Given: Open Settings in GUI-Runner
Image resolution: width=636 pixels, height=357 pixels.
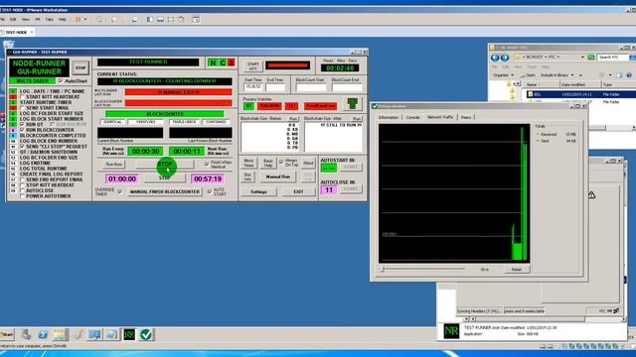Looking at the screenshot, I should click(258, 191).
